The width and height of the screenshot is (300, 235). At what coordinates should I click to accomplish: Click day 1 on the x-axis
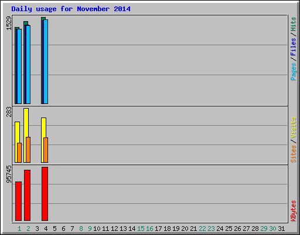(x=19, y=229)
